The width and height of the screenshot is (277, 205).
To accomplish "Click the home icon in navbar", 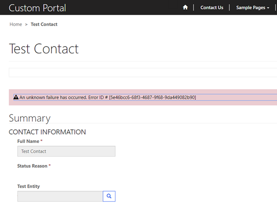I will (x=185, y=7).
